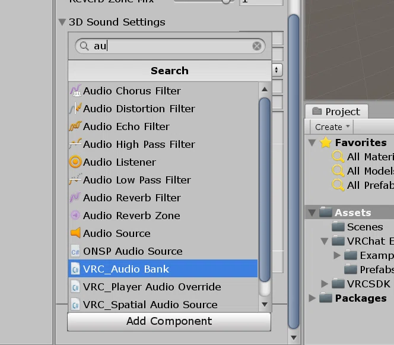Select Audio Low Pass Filter entry

click(x=163, y=180)
